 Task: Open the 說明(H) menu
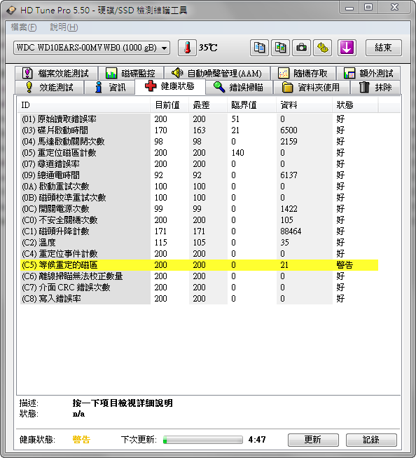(64, 27)
